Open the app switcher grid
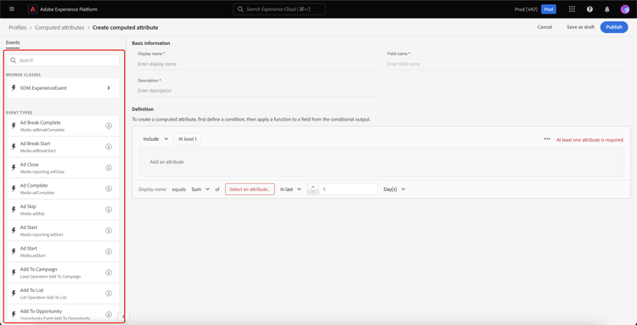This screenshot has width=637, height=325. [x=572, y=9]
